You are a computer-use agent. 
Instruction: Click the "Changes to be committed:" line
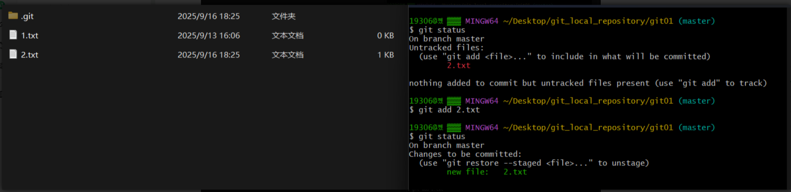pyautogui.click(x=465, y=154)
